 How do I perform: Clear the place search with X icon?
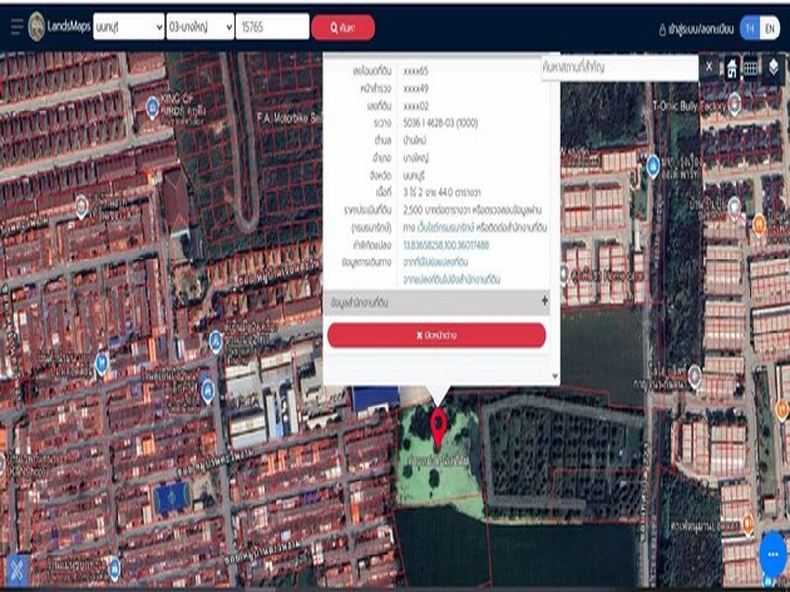point(708,68)
